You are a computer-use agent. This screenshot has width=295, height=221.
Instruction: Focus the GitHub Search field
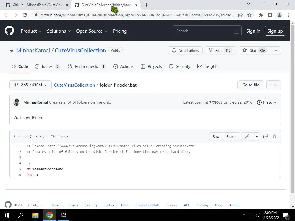207,31
